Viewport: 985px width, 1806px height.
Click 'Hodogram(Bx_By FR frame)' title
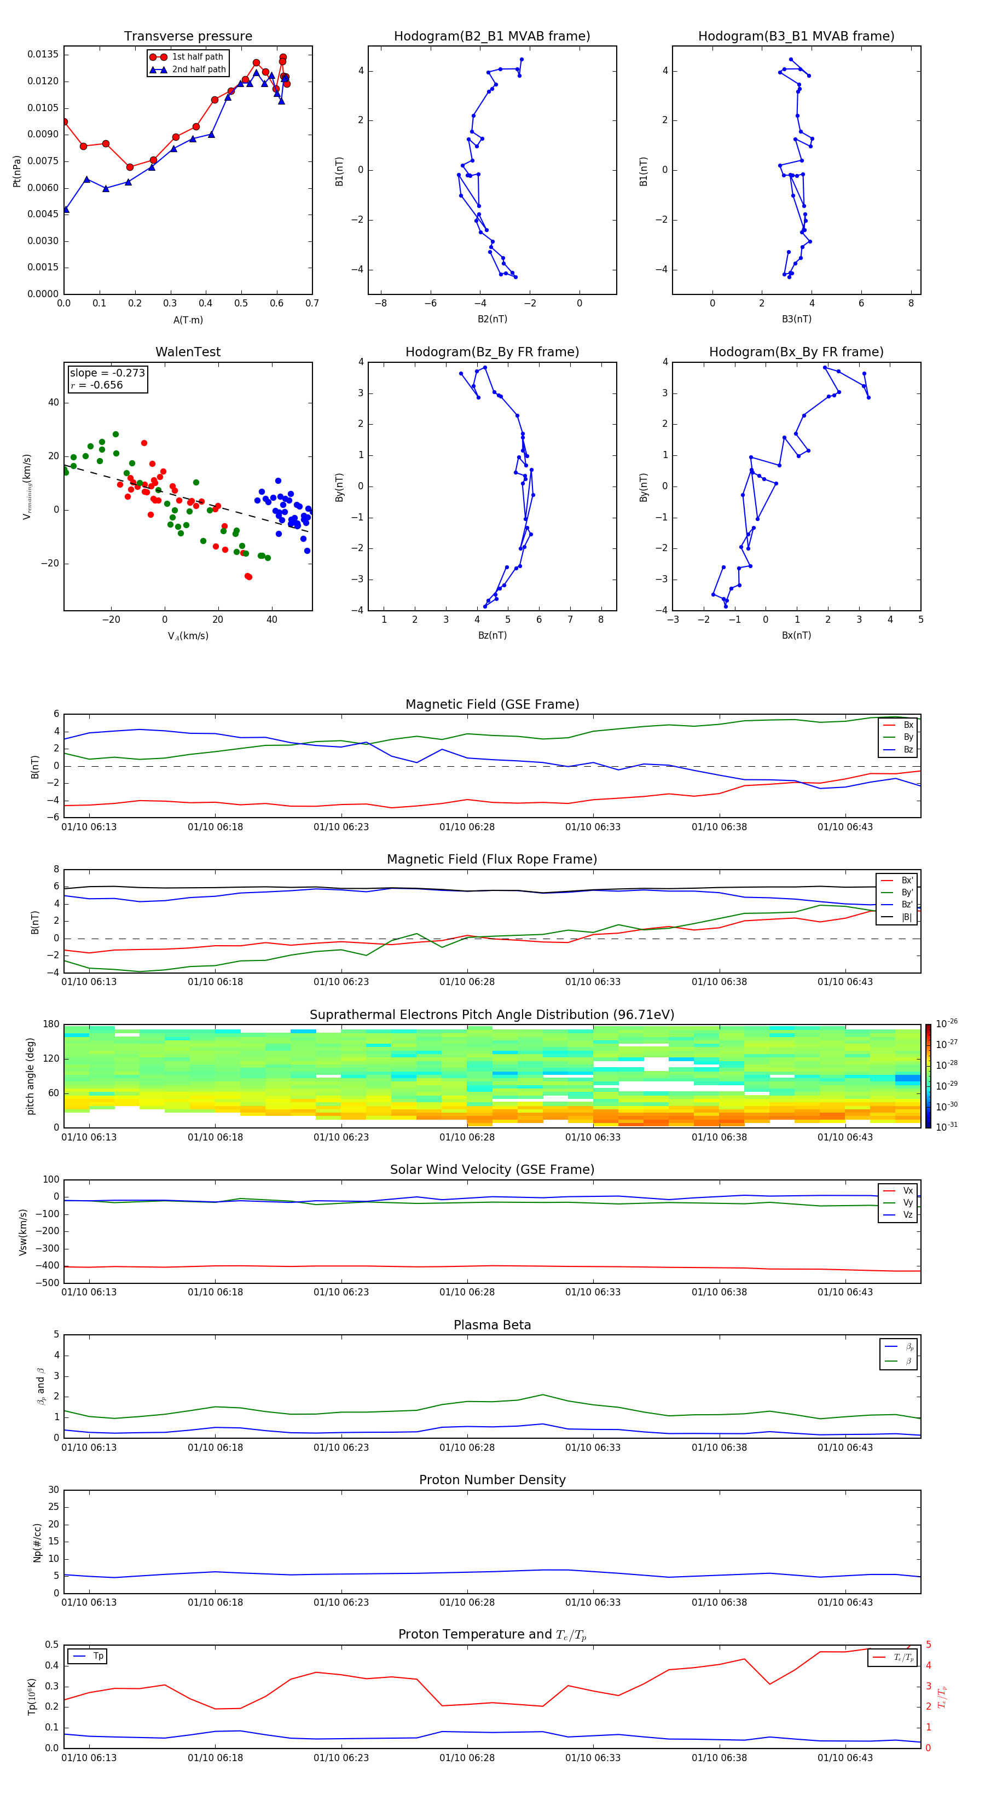796,352
